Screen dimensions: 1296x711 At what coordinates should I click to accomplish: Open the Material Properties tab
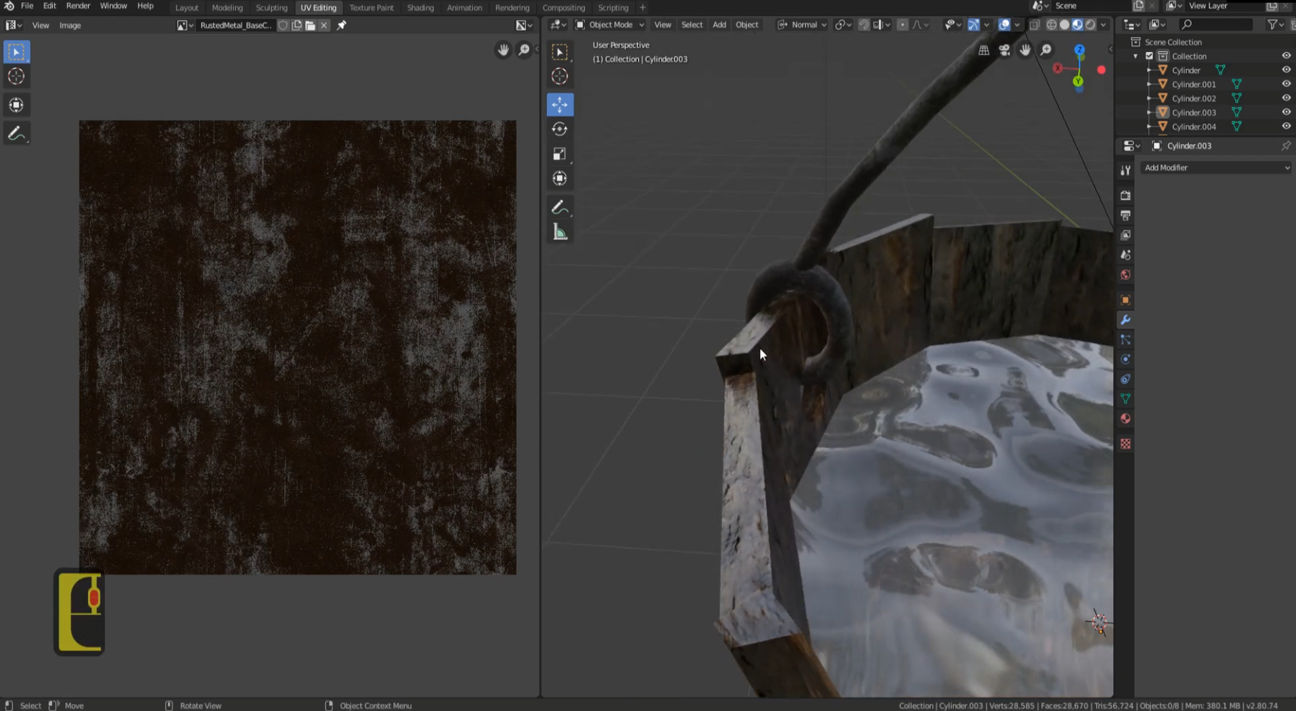pos(1125,418)
